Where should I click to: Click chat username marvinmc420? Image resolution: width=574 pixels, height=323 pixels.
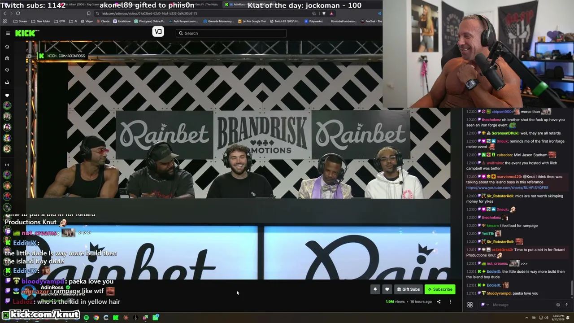tap(509, 177)
